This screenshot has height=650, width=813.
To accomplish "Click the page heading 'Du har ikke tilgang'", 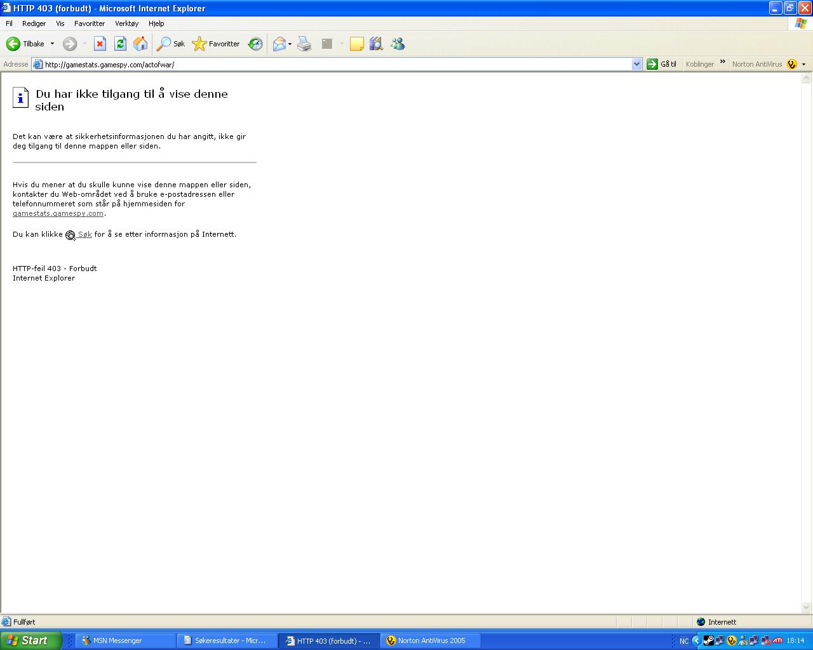I will [131, 100].
